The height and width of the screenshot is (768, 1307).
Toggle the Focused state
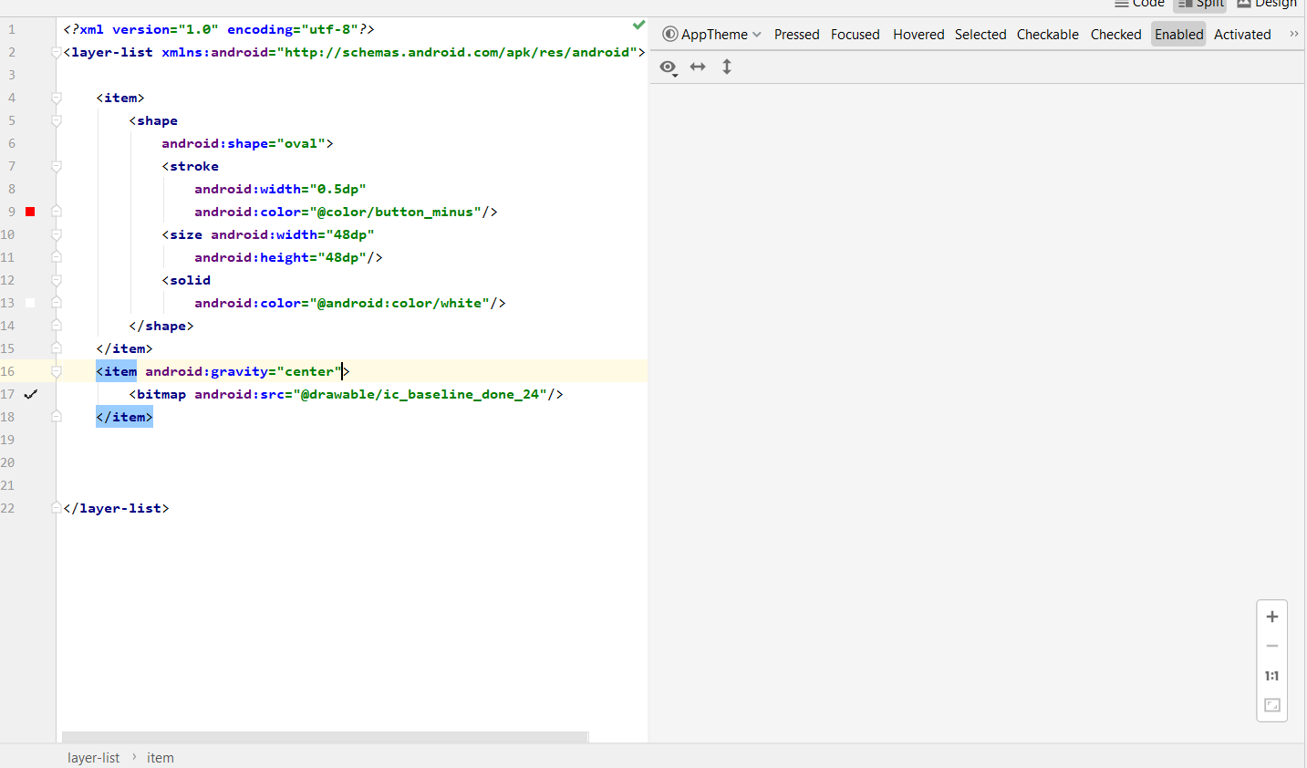(x=855, y=35)
